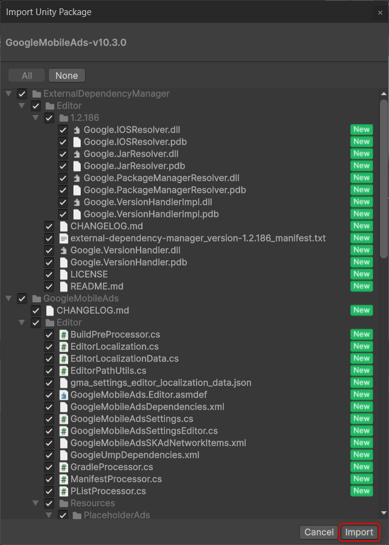Select the CHANGELOG.md under ExternalDependencyManager Editor
Viewport: 389px width, 545px height.
(107, 226)
